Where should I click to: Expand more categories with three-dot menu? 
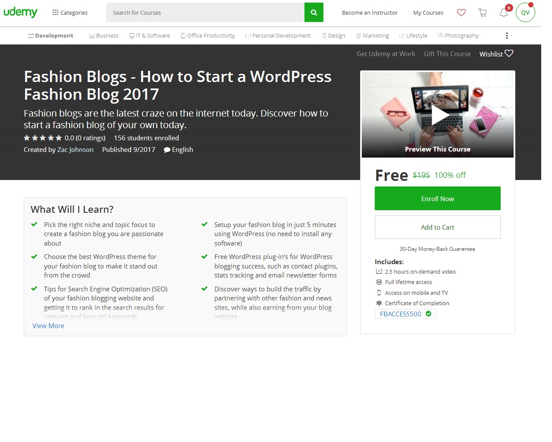(x=507, y=35)
